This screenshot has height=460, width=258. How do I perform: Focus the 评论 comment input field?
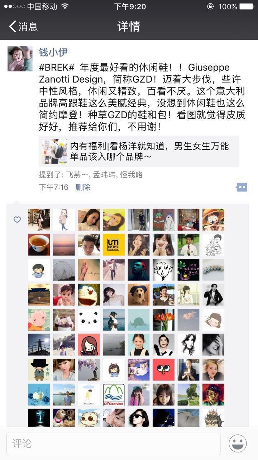pos(113,444)
